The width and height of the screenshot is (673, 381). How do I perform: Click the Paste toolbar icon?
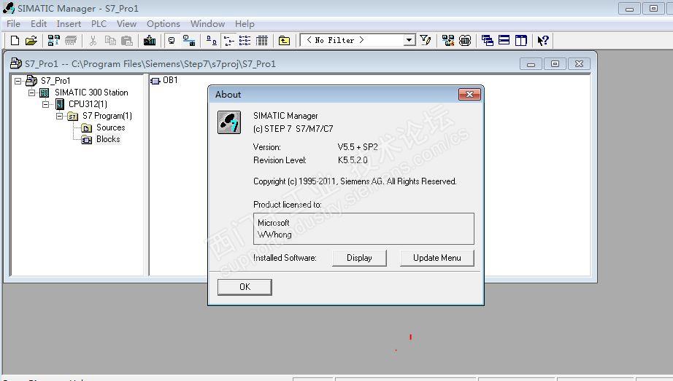click(x=126, y=41)
